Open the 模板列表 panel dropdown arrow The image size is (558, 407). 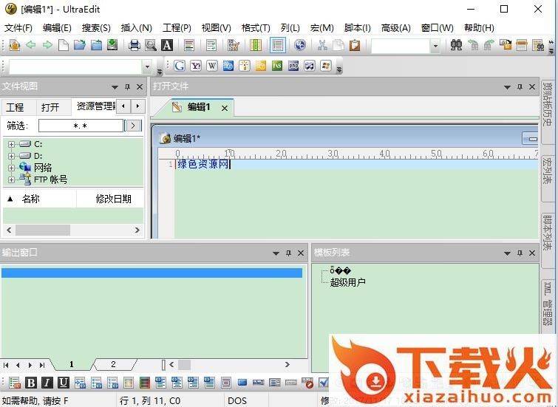pos(507,253)
